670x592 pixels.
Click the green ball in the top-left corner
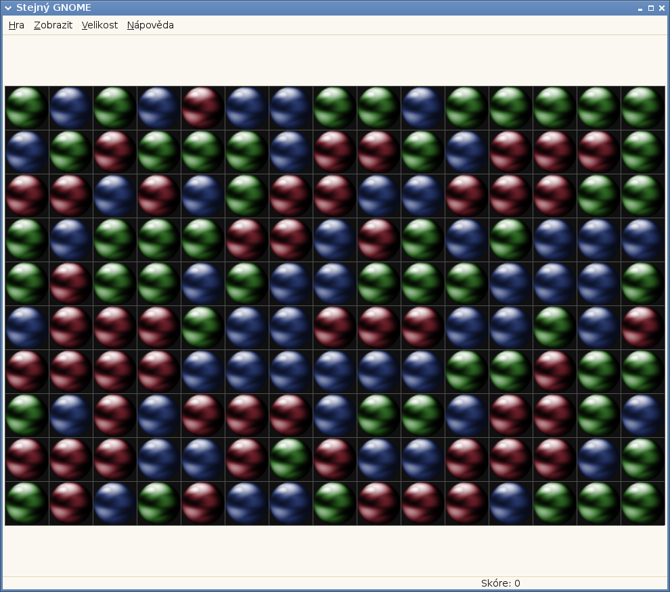click(x=27, y=108)
